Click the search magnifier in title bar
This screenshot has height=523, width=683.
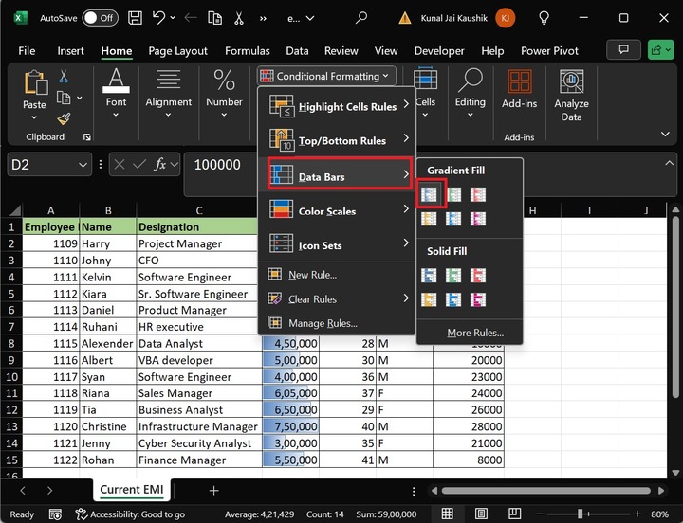click(360, 18)
